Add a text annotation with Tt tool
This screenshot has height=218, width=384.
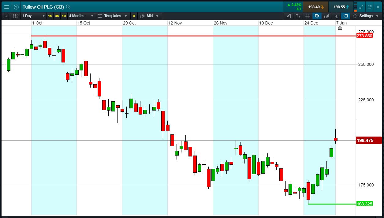(298, 16)
